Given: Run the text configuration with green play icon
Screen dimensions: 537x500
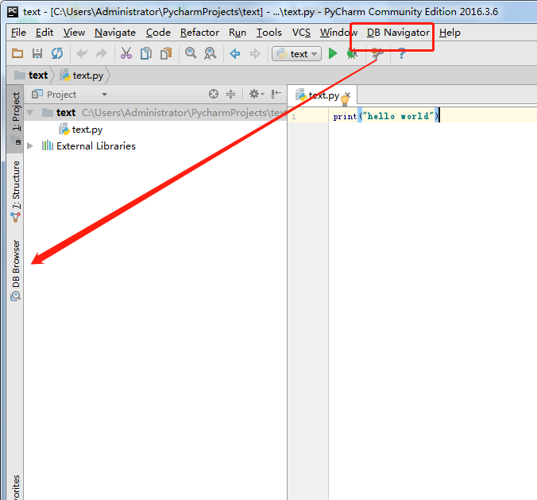Looking at the screenshot, I should pyautogui.click(x=333, y=53).
